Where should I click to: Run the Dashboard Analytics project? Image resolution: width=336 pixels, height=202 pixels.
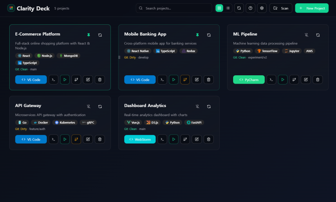173,139
